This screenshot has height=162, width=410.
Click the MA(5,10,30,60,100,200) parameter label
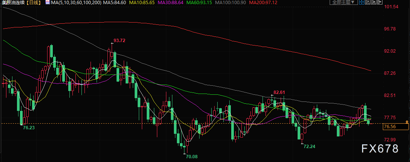point(76,2)
